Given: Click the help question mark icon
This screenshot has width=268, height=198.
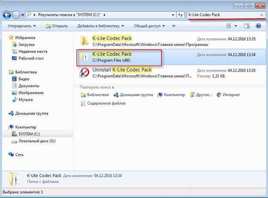Looking at the screenshot, I should (259, 26).
